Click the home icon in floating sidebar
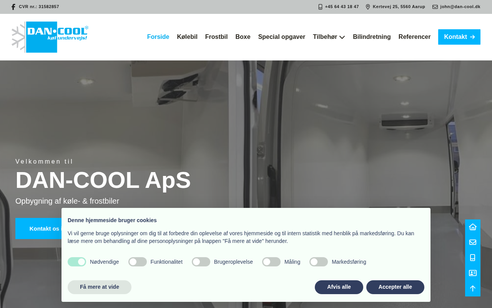 pos(473,227)
